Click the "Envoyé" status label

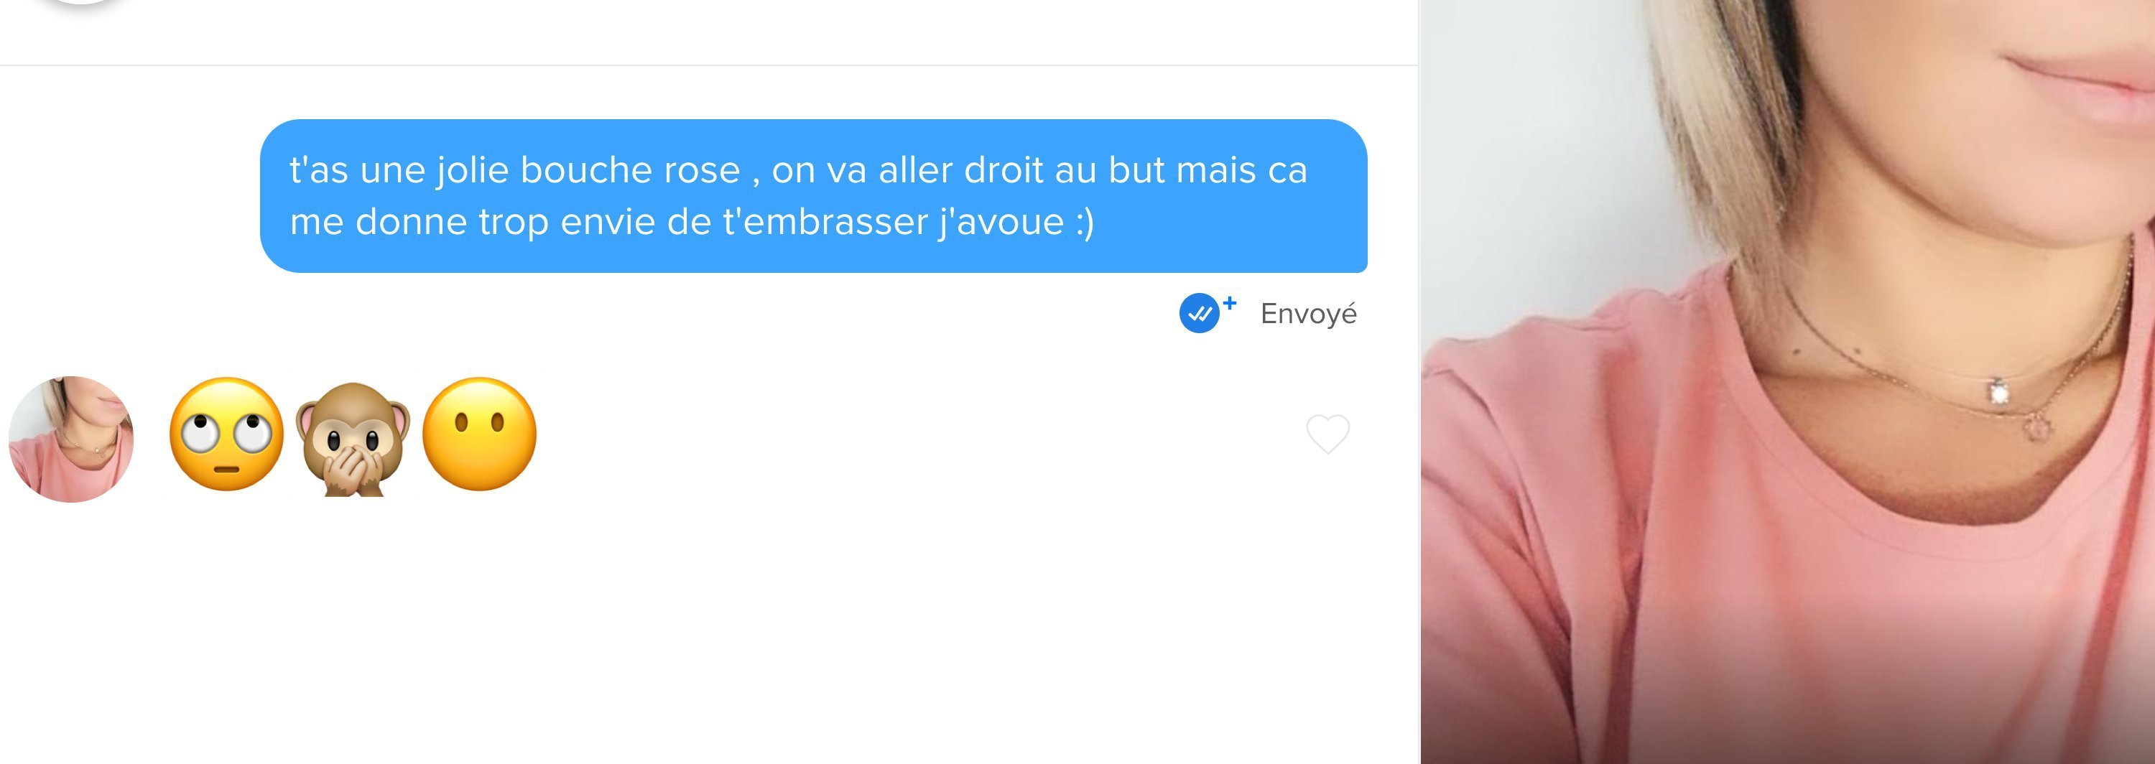pos(1308,314)
